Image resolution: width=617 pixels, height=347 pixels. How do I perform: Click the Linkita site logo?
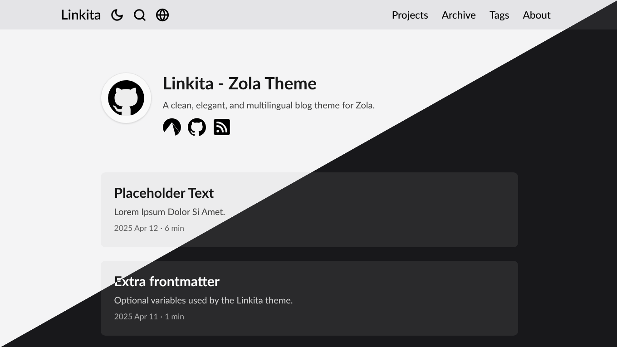pyautogui.click(x=81, y=15)
